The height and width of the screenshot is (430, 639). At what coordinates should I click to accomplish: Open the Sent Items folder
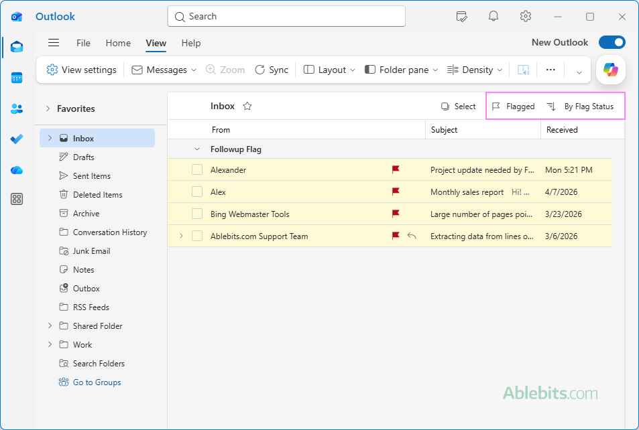[x=97, y=176]
